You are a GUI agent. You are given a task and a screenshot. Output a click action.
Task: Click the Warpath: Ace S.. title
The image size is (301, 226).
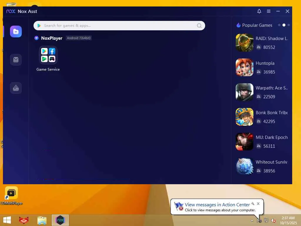(x=272, y=88)
